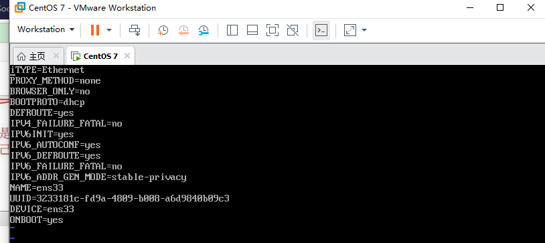
Task: Click the stretch guest display icon
Action: click(x=350, y=30)
